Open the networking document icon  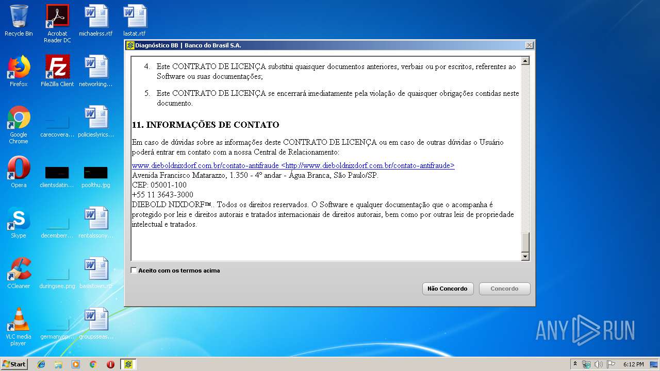(96, 71)
